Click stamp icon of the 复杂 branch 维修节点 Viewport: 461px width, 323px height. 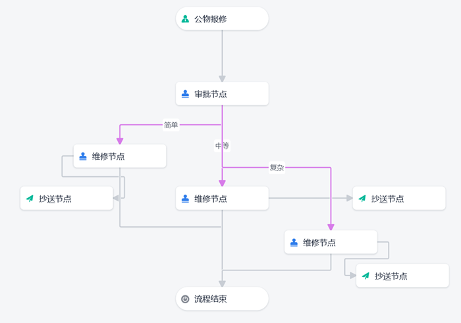click(294, 243)
